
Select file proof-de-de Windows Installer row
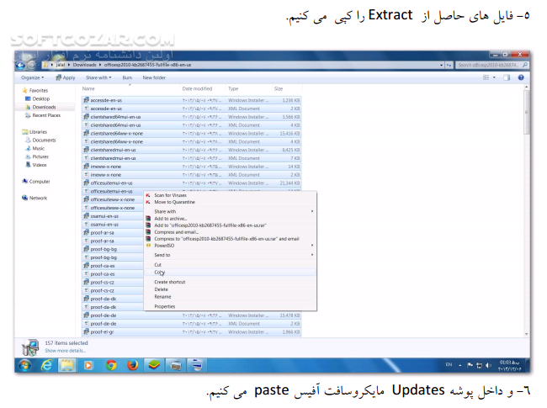tap(191, 315)
